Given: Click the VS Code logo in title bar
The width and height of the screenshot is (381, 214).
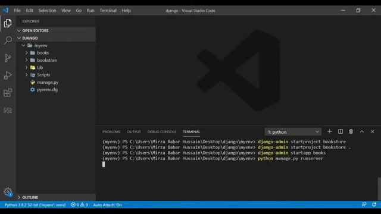Looking at the screenshot, I should pyautogui.click(x=6, y=10).
